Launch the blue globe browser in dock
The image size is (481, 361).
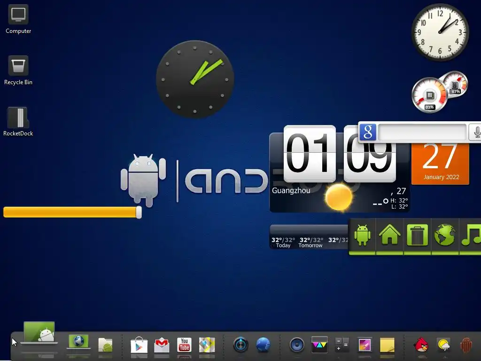pos(263,345)
